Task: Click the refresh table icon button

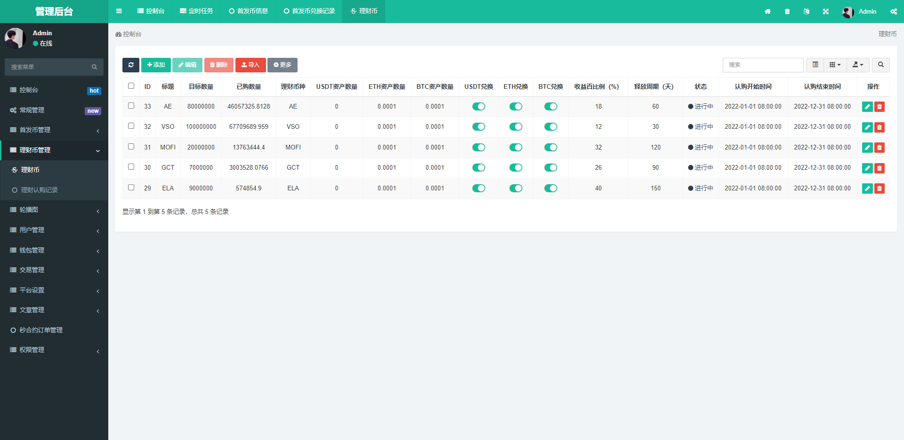Action: pos(130,65)
